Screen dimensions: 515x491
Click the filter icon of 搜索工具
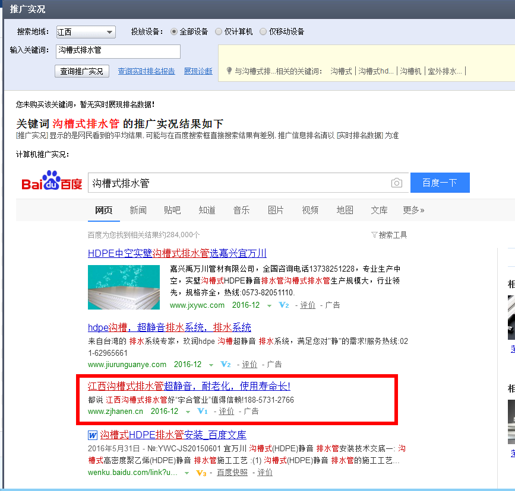point(374,235)
